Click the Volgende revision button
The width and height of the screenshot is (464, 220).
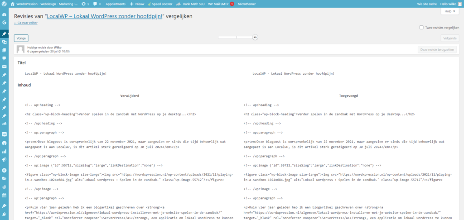pos(449,38)
